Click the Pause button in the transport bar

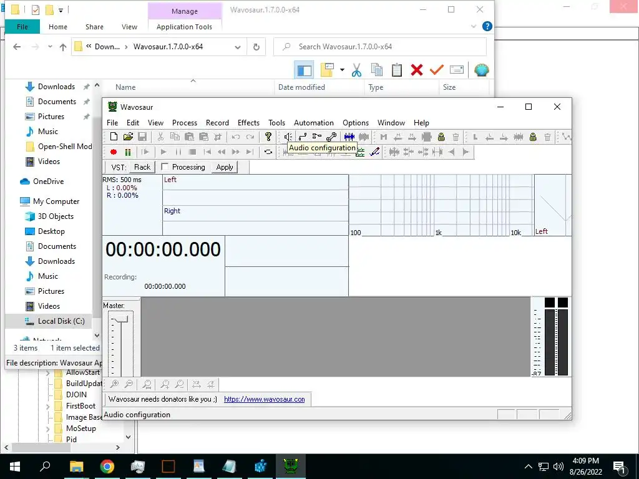(178, 152)
